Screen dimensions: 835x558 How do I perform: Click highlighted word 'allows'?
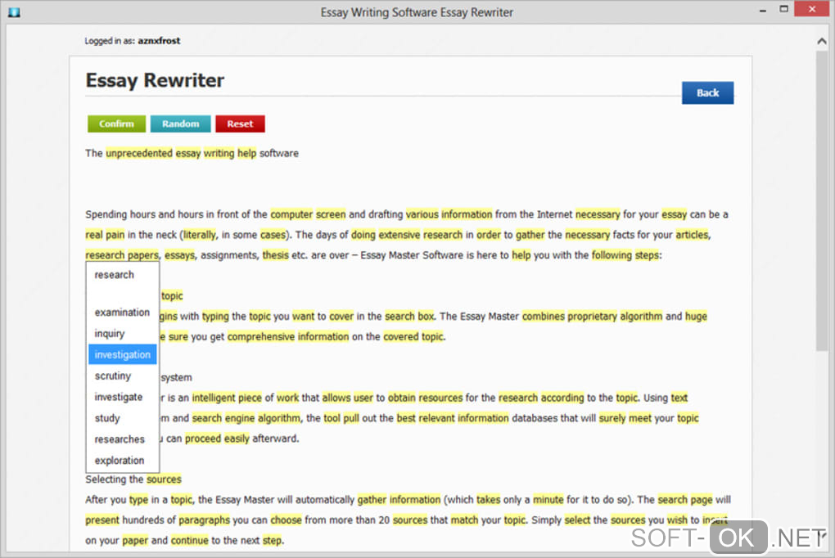pyautogui.click(x=336, y=398)
